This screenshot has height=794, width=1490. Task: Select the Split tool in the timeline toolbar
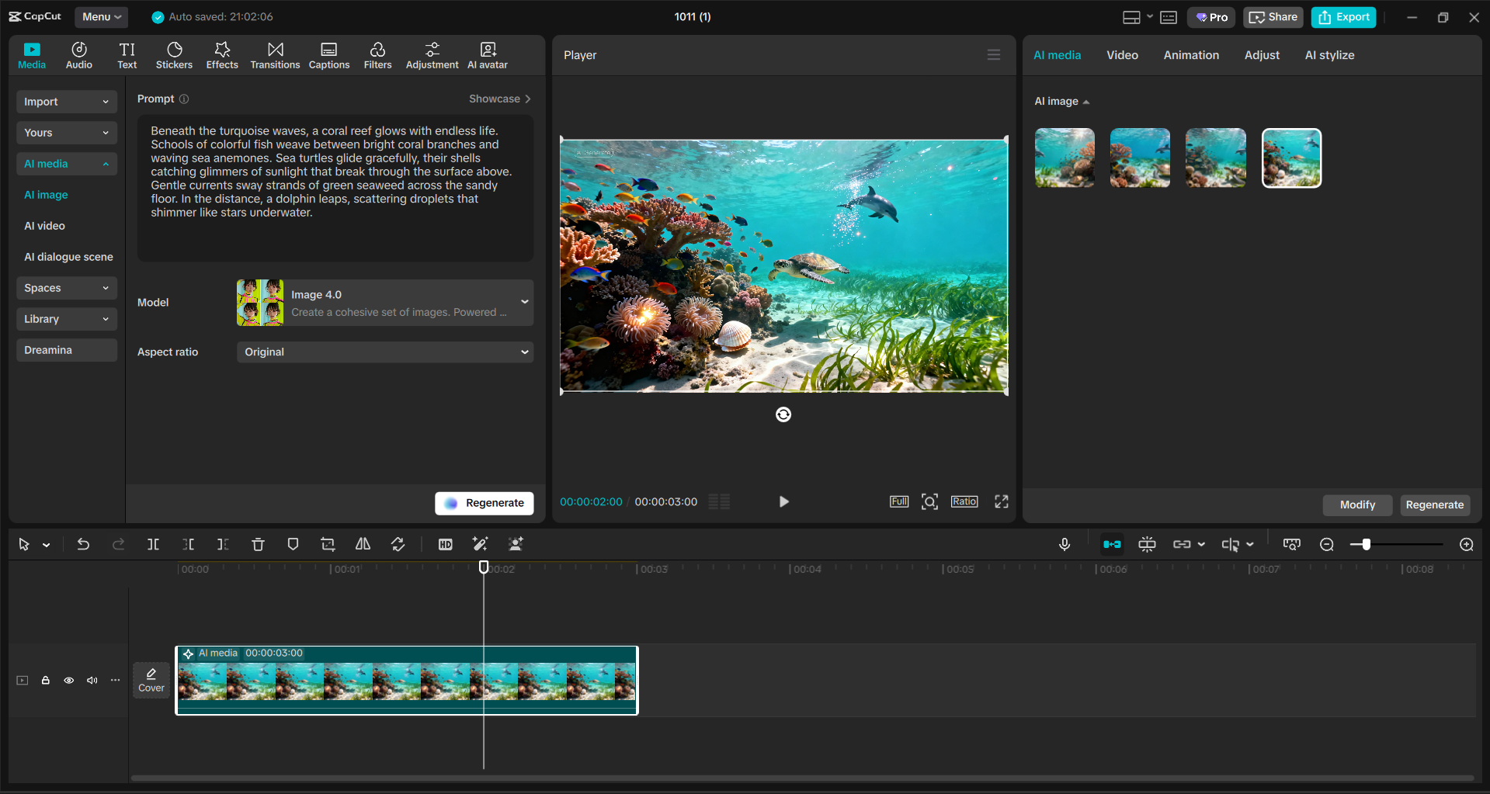pyautogui.click(x=153, y=544)
